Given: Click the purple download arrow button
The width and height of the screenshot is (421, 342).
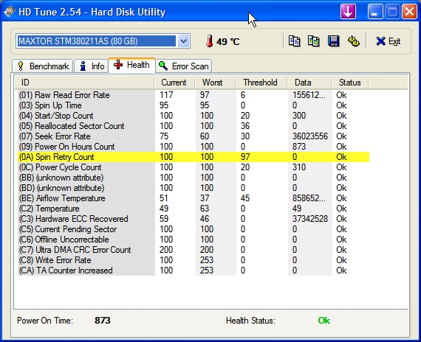Looking at the screenshot, I should click(348, 12).
